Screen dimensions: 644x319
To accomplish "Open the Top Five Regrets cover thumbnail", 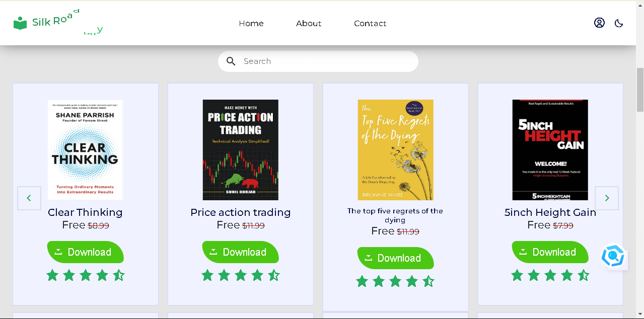I will 395,150.
